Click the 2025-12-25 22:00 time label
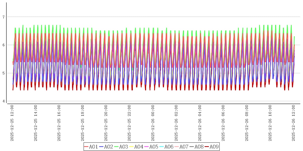 [129, 123]
